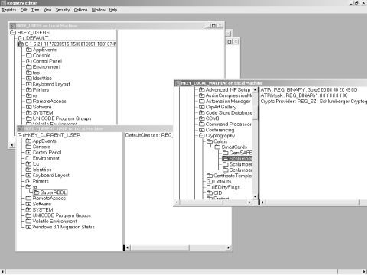Select Control Panel in HKEY_CURRENT_USER window

tap(47, 152)
